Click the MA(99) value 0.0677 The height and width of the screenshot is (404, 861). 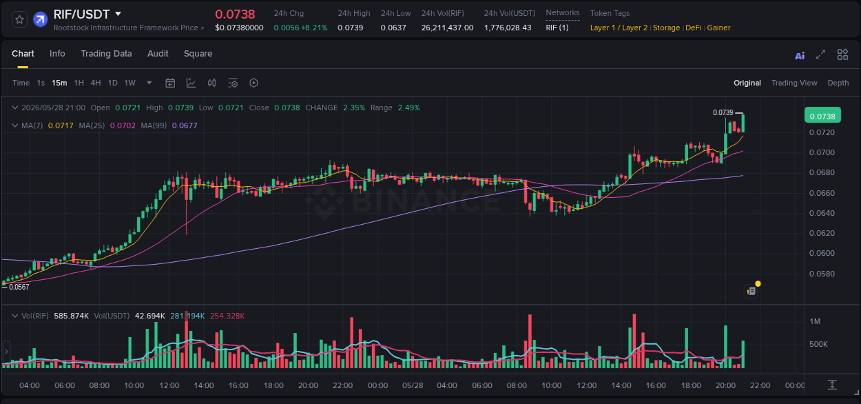point(185,125)
